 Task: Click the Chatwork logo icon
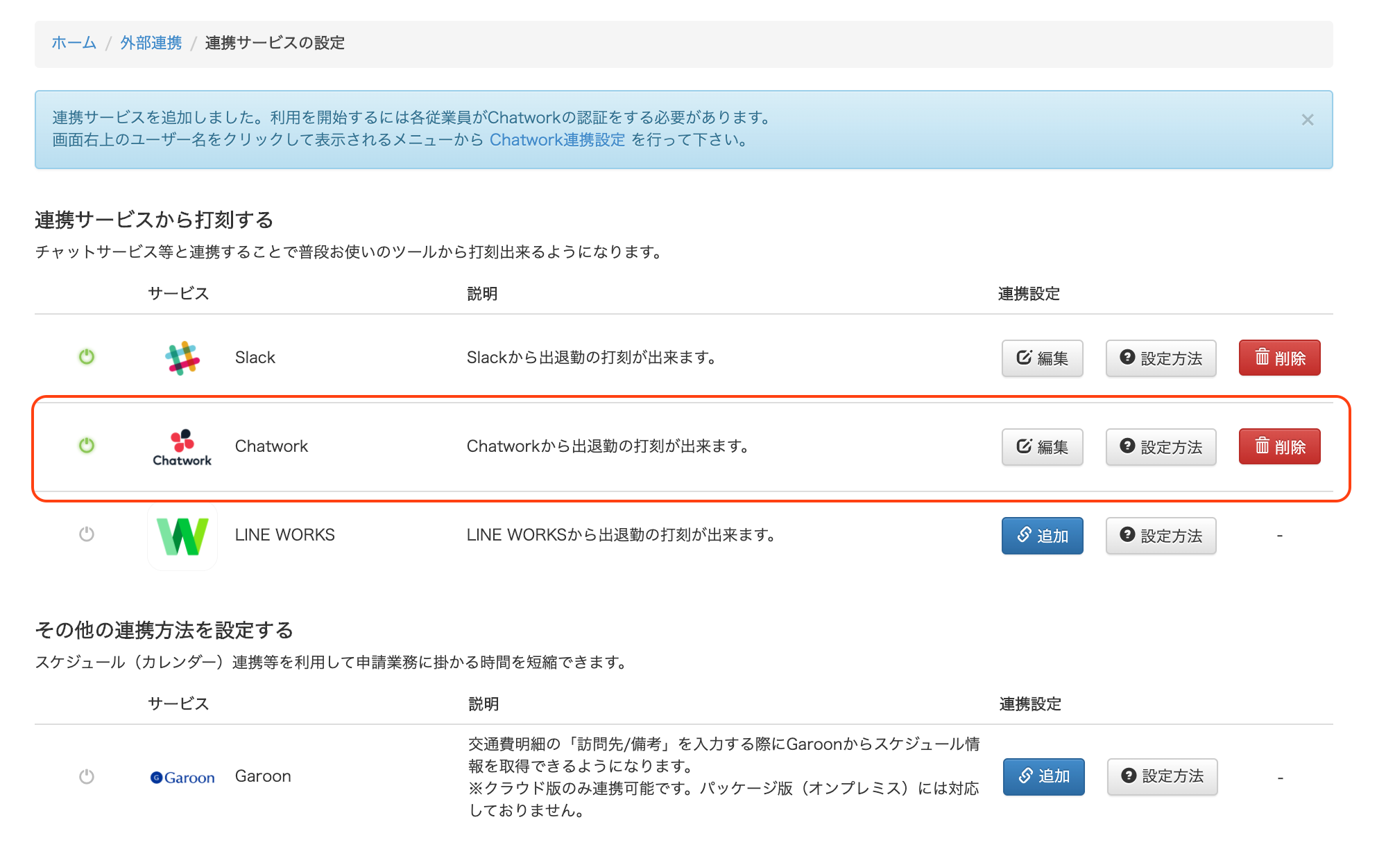coord(182,446)
